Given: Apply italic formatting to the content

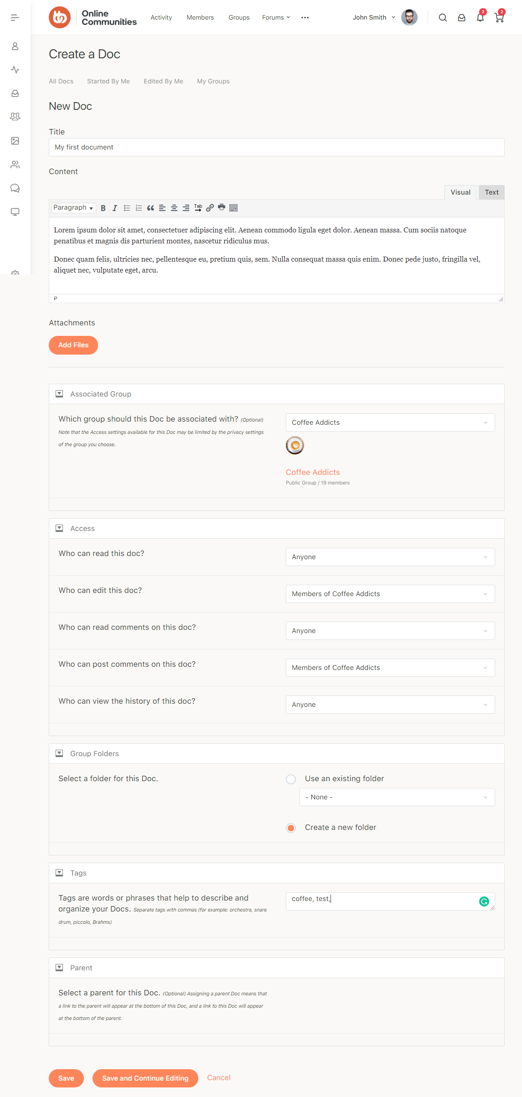Looking at the screenshot, I should point(115,208).
